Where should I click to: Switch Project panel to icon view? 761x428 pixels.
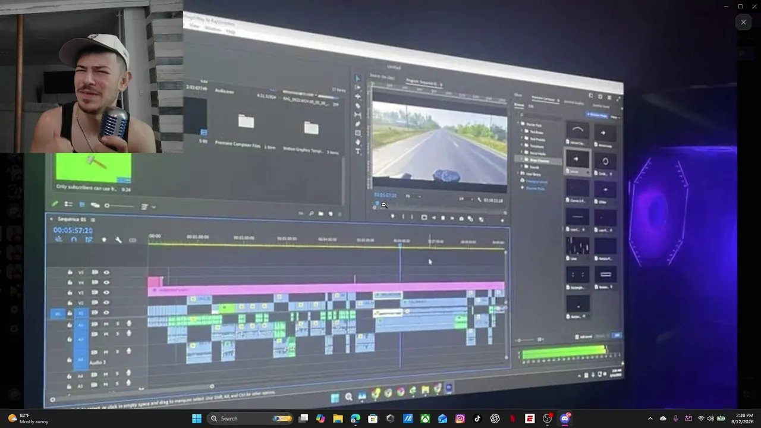(x=82, y=205)
